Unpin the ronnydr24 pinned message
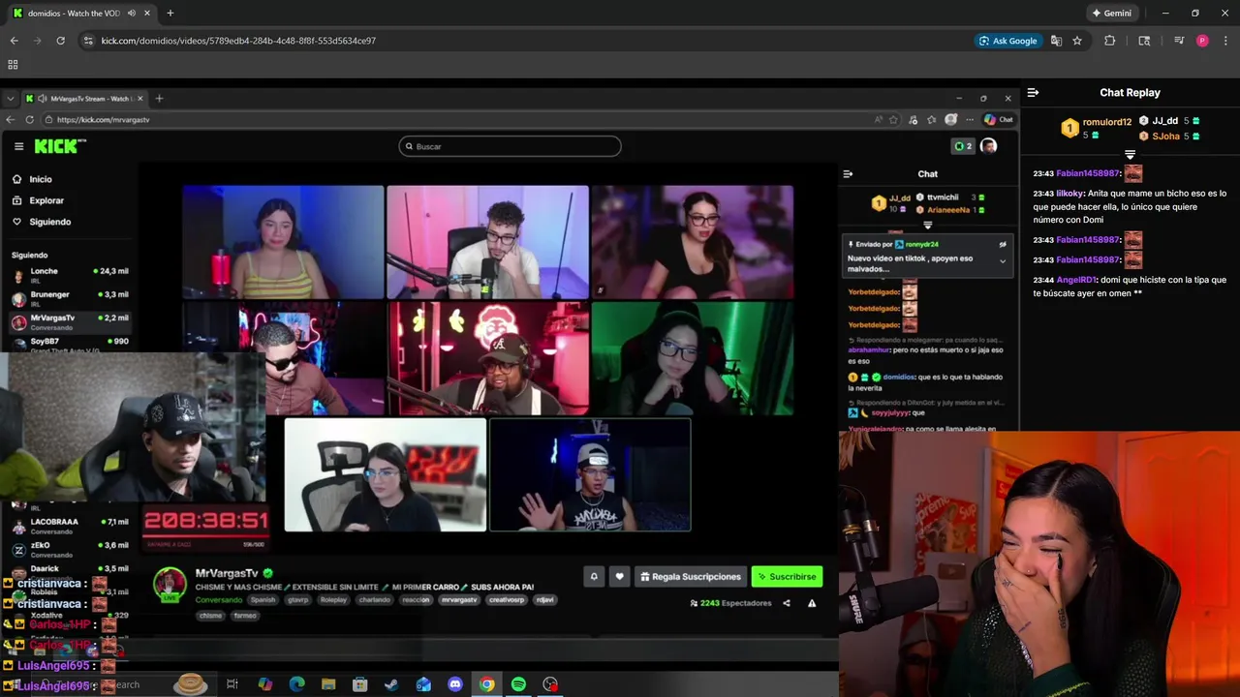This screenshot has height=697, width=1240. [1003, 245]
